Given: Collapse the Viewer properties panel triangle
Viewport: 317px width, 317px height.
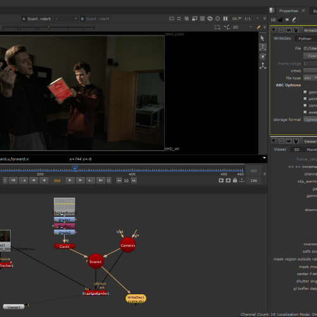Looking at the screenshot, I should coord(273,141).
